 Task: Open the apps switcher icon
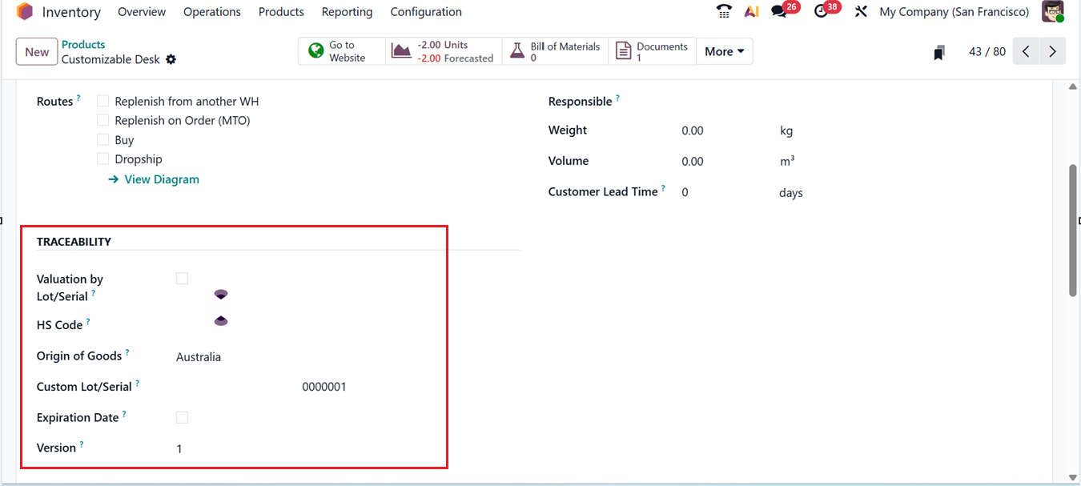click(861, 11)
